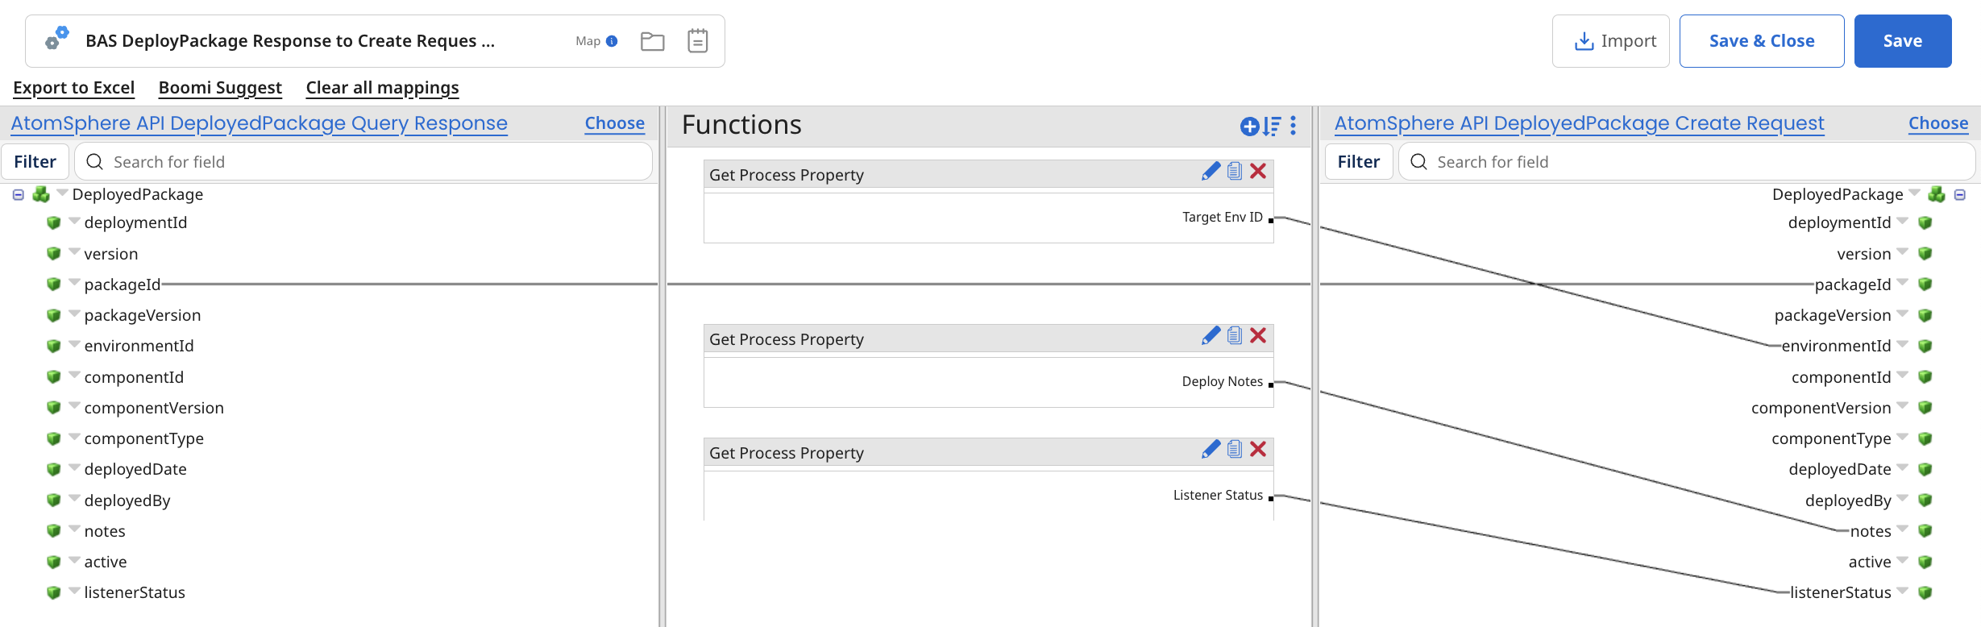Collapse the DeployedPackage element on the target profile

point(1962,194)
